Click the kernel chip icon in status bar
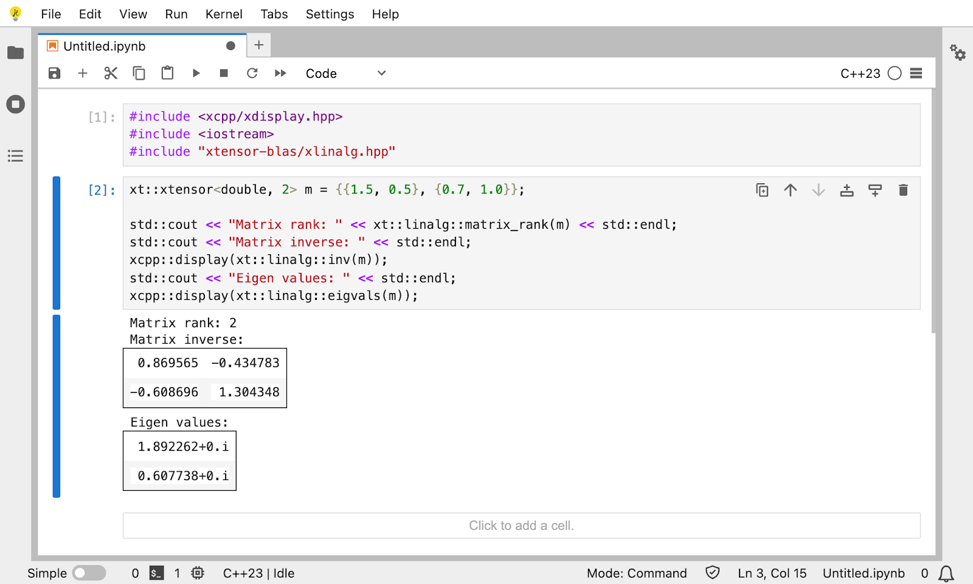Image resolution: width=973 pixels, height=584 pixels. click(x=198, y=573)
